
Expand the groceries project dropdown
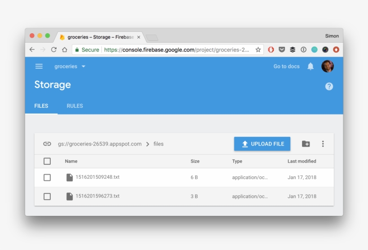pyautogui.click(x=70, y=66)
